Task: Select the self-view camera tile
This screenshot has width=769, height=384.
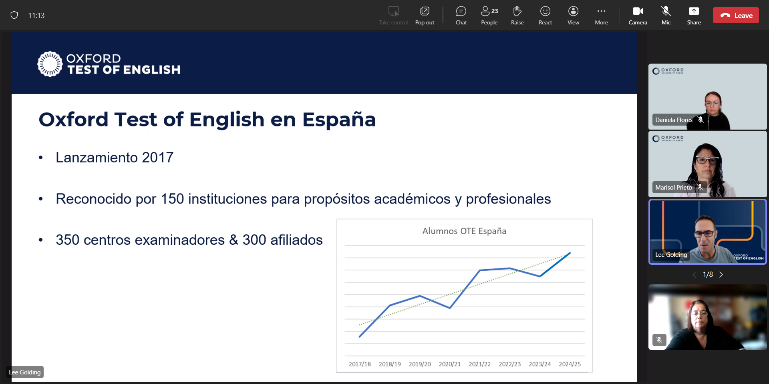Action: click(707, 317)
